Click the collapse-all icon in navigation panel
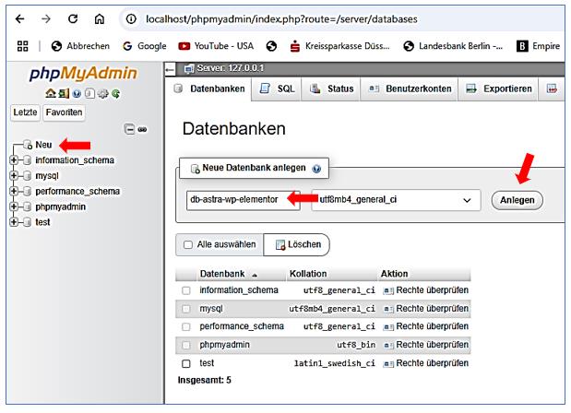571x413 pixels. tap(129, 130)
